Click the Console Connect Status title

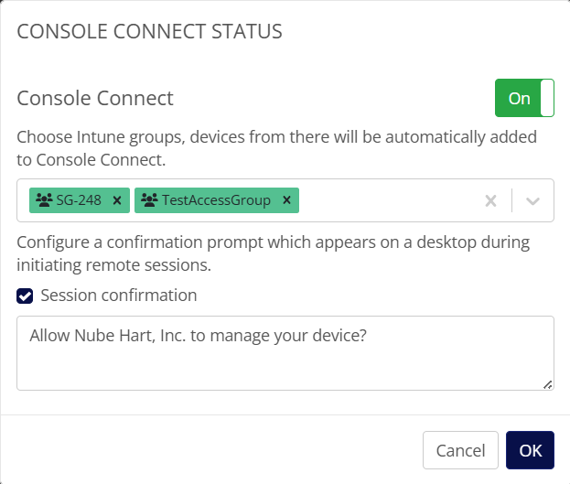(150, 31)
